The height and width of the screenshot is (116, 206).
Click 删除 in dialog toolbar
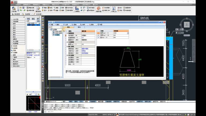pyautogui.click(x=57, y=25)
